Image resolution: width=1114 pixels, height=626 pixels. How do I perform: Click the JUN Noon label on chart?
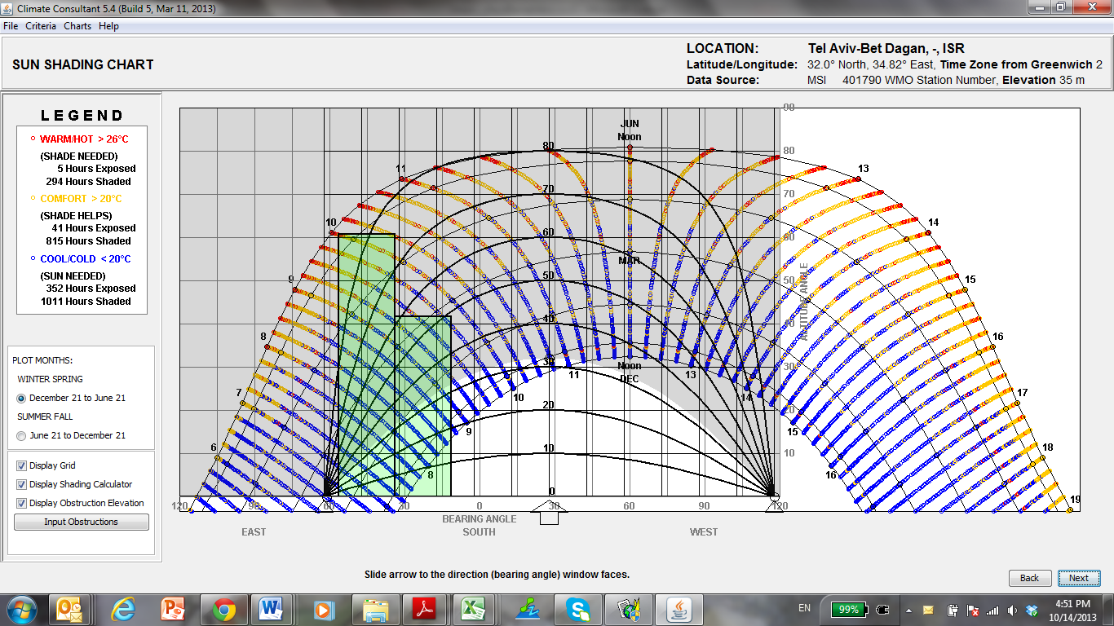click(x=630, y=130)
